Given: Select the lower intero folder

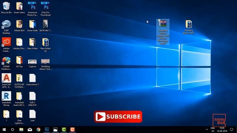Looking at the screenshot, I should point(19,8).
